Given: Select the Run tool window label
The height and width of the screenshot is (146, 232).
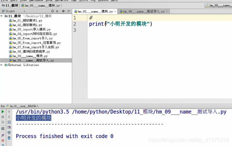Looking at the screenshot, I should pyautogui.click(x=3, y=106).
